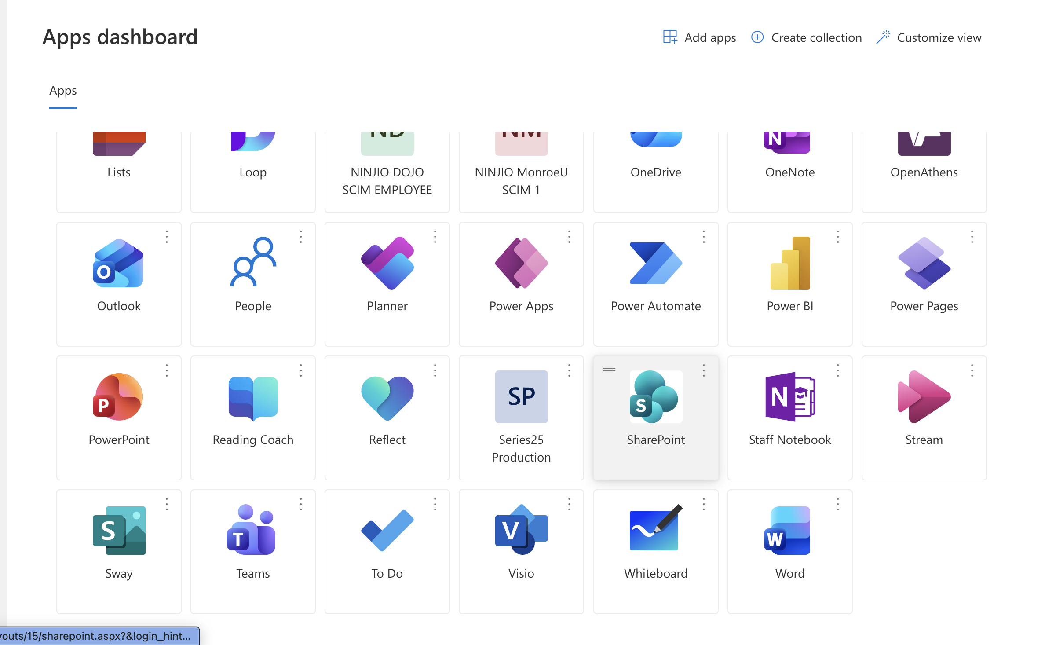Click Create collection
The width and height of the screenshot is (1045, 645).
coord(806,37)
